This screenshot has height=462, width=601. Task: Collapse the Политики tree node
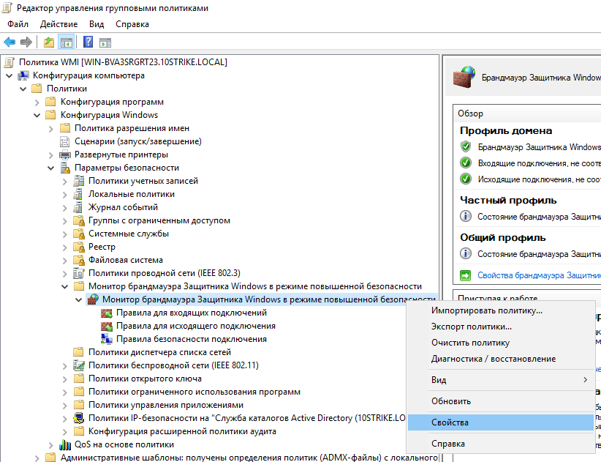(23, 89)
